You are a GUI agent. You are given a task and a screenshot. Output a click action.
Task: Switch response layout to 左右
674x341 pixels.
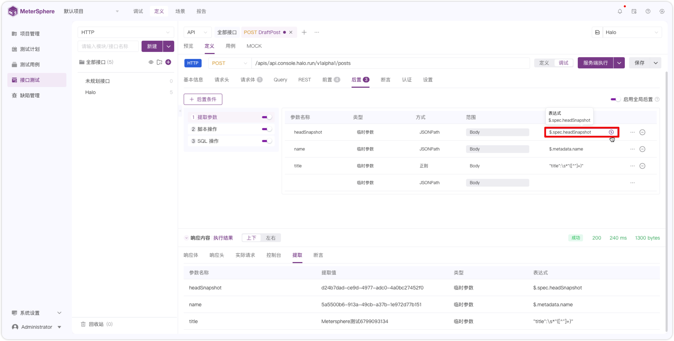click(x=270, y=238)
